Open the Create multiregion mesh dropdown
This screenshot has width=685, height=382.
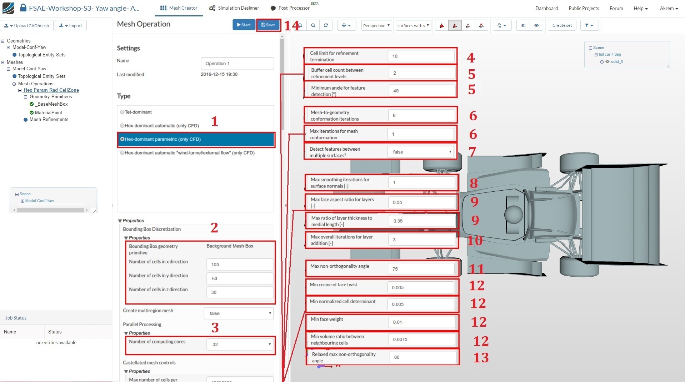click(239, 313)
